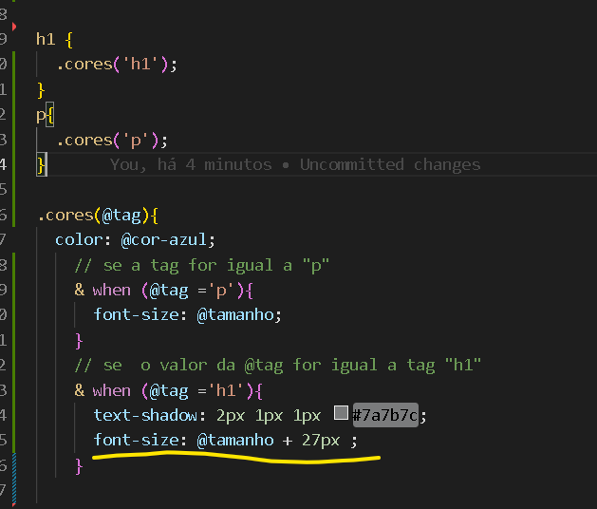
Task: Click the & when (@tag ='h1'){ guard
Action: pyautogui.click(x=169, y=391)
